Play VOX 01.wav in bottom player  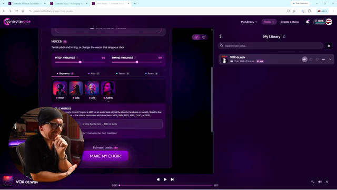tap(165, 179)
